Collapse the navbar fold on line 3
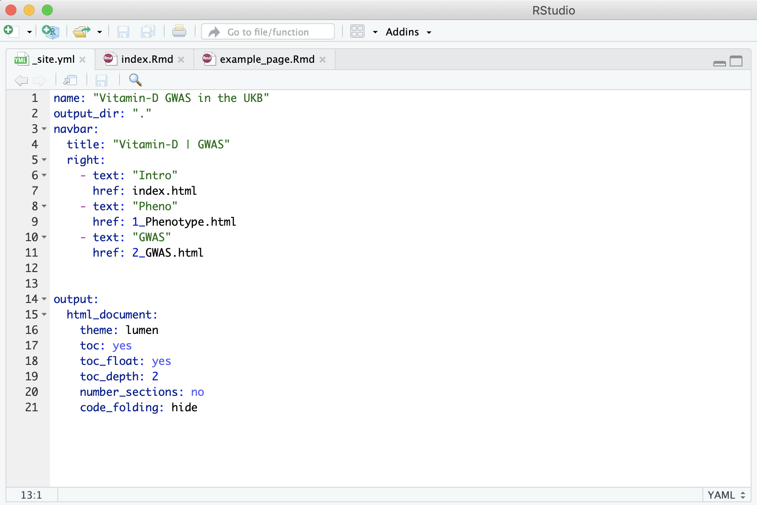Image resolution: width=757 pixels, height=505 pixels. click(44, 129)
